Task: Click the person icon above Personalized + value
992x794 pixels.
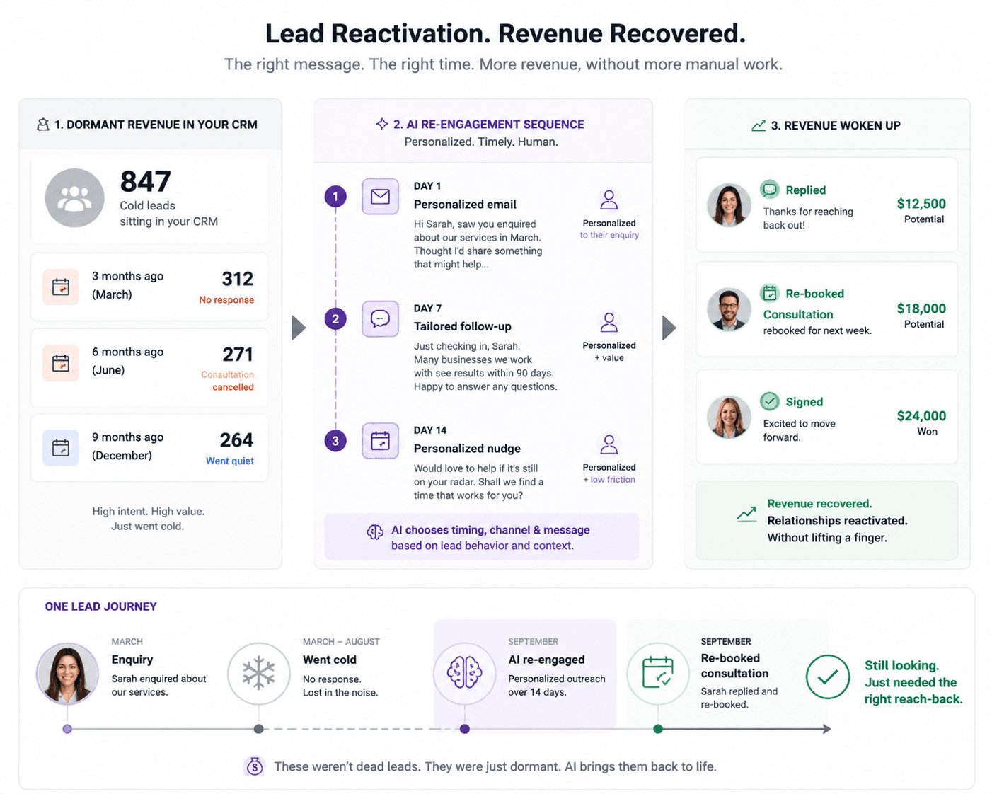Action: pyautogui.click(x=609, y=323)
